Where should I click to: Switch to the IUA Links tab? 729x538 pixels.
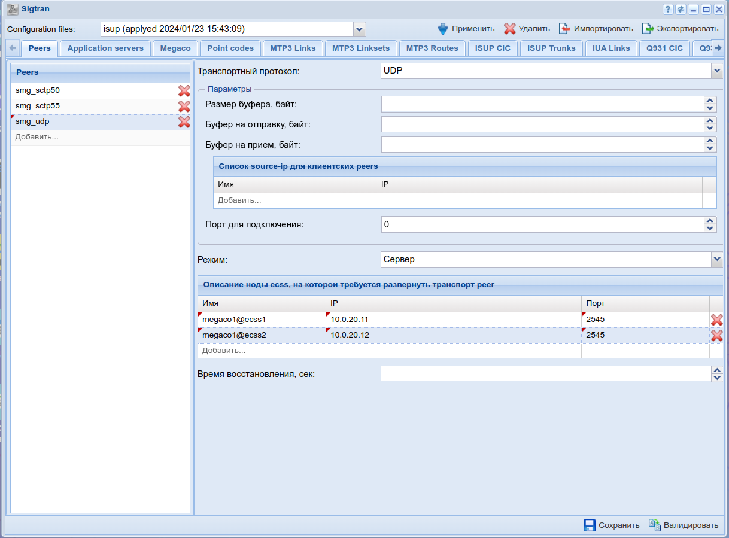[611, 48]
